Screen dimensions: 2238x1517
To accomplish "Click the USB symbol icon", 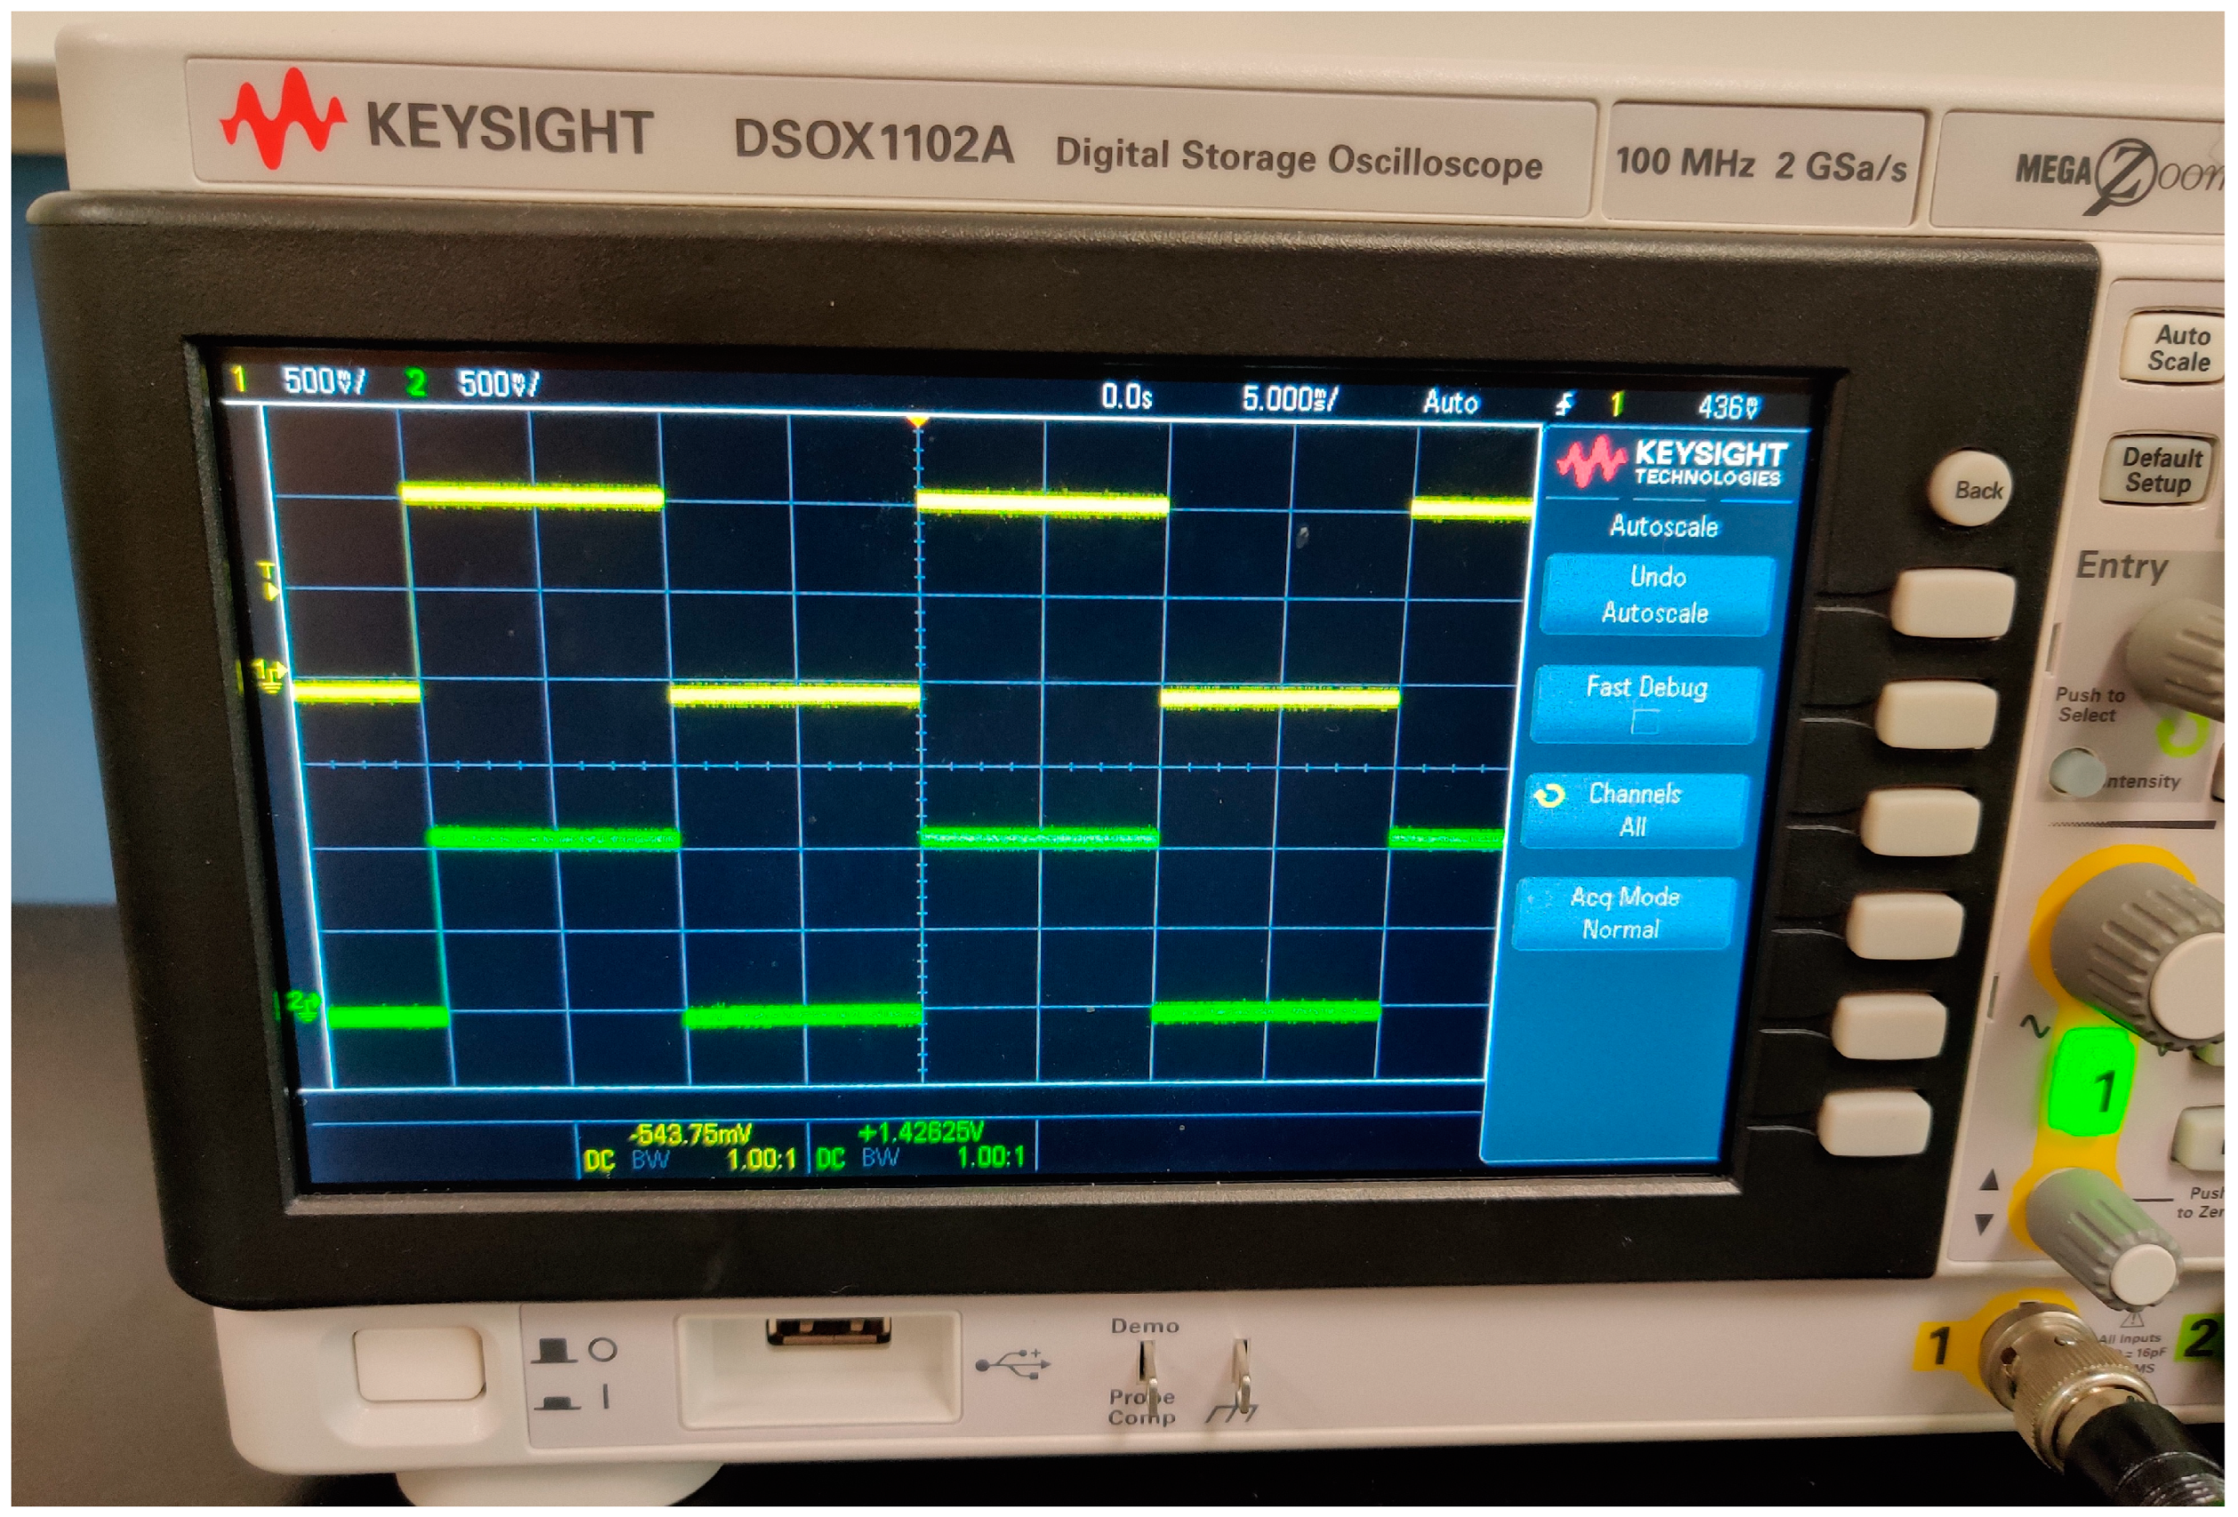I will click(x=1011, y=1363).
